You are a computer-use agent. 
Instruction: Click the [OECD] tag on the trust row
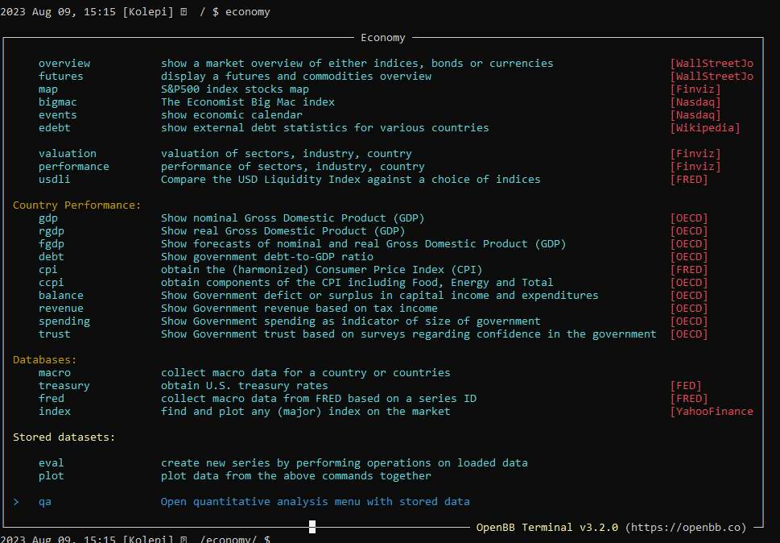(689, 334)
